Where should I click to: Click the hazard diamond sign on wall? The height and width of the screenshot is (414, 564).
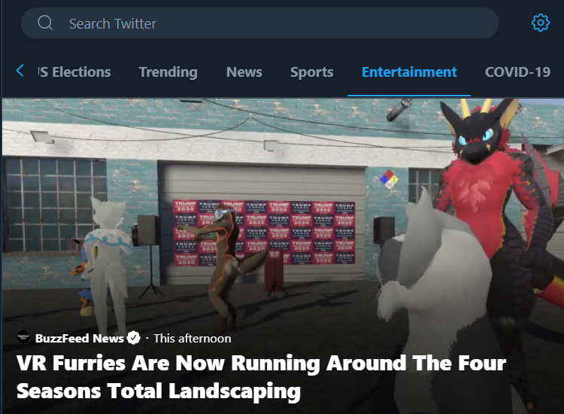[389, 179]
